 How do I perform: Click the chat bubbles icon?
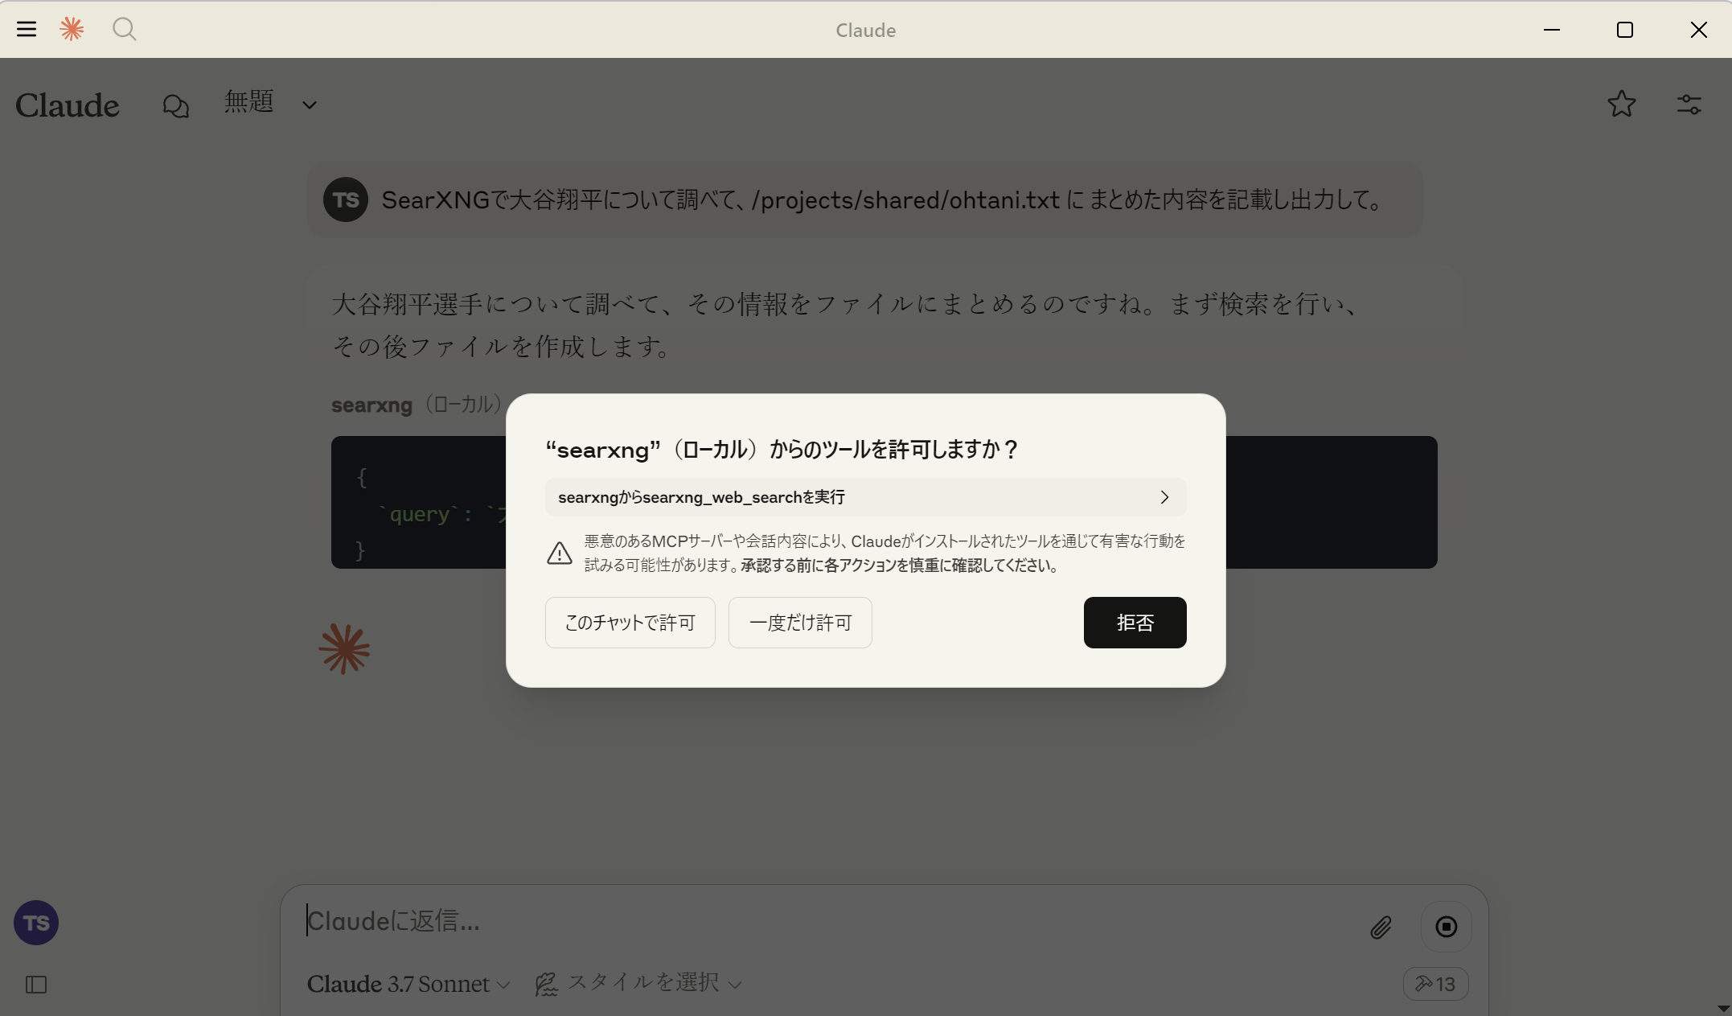pyautogui.click(x=175, y=105)
